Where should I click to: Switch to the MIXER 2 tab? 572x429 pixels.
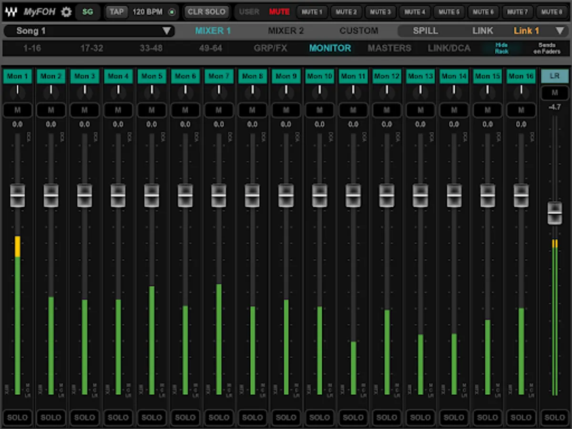pyautogui.click(x=286, y=31)
